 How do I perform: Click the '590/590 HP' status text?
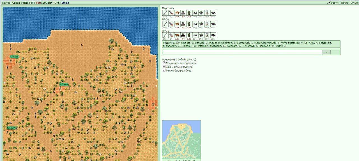coord(44,3)
